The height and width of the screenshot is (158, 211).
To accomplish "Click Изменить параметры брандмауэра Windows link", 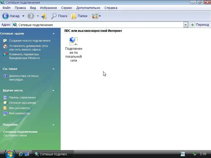I will point(24,56).
